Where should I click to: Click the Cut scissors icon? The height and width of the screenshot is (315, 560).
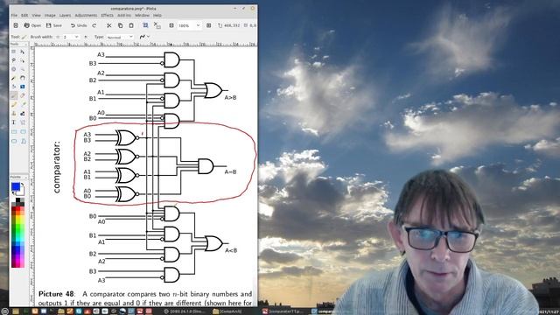[109, 25]
